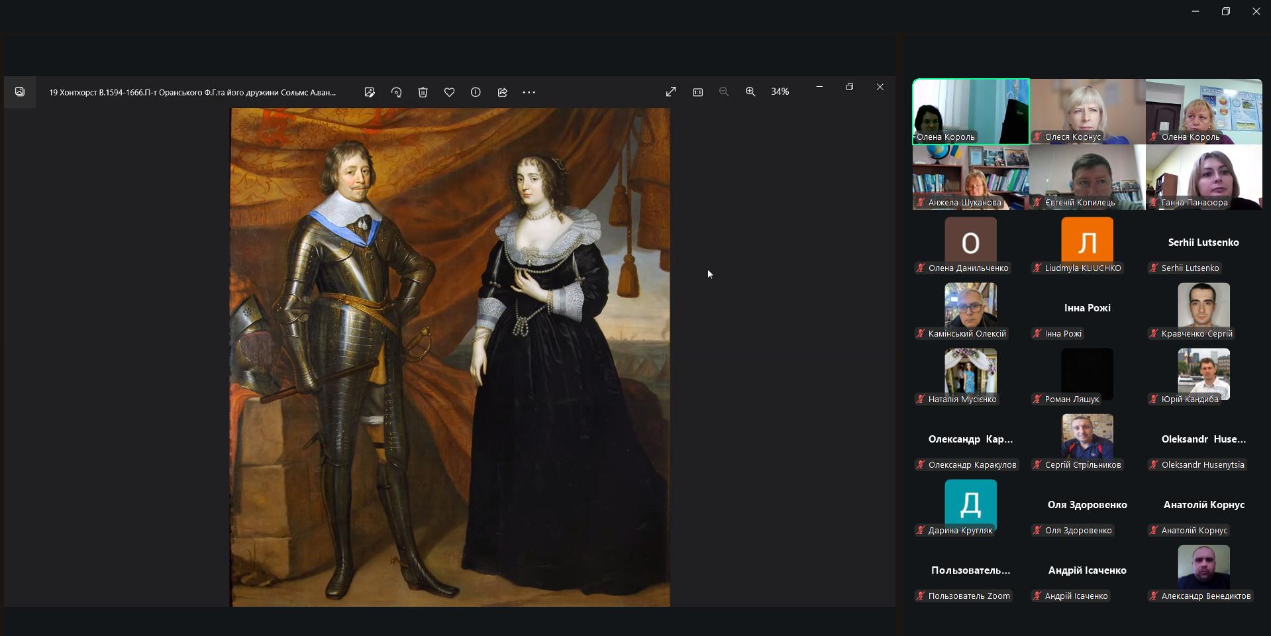
Task: Show file info panel
Action: click(476, 92)
